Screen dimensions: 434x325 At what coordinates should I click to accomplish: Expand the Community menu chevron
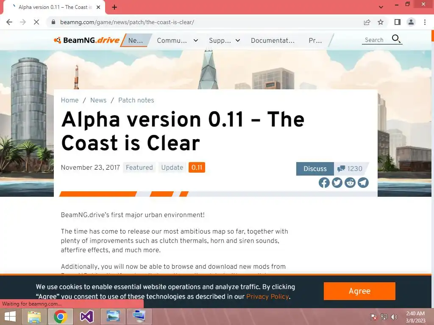(x=196, y=40)
